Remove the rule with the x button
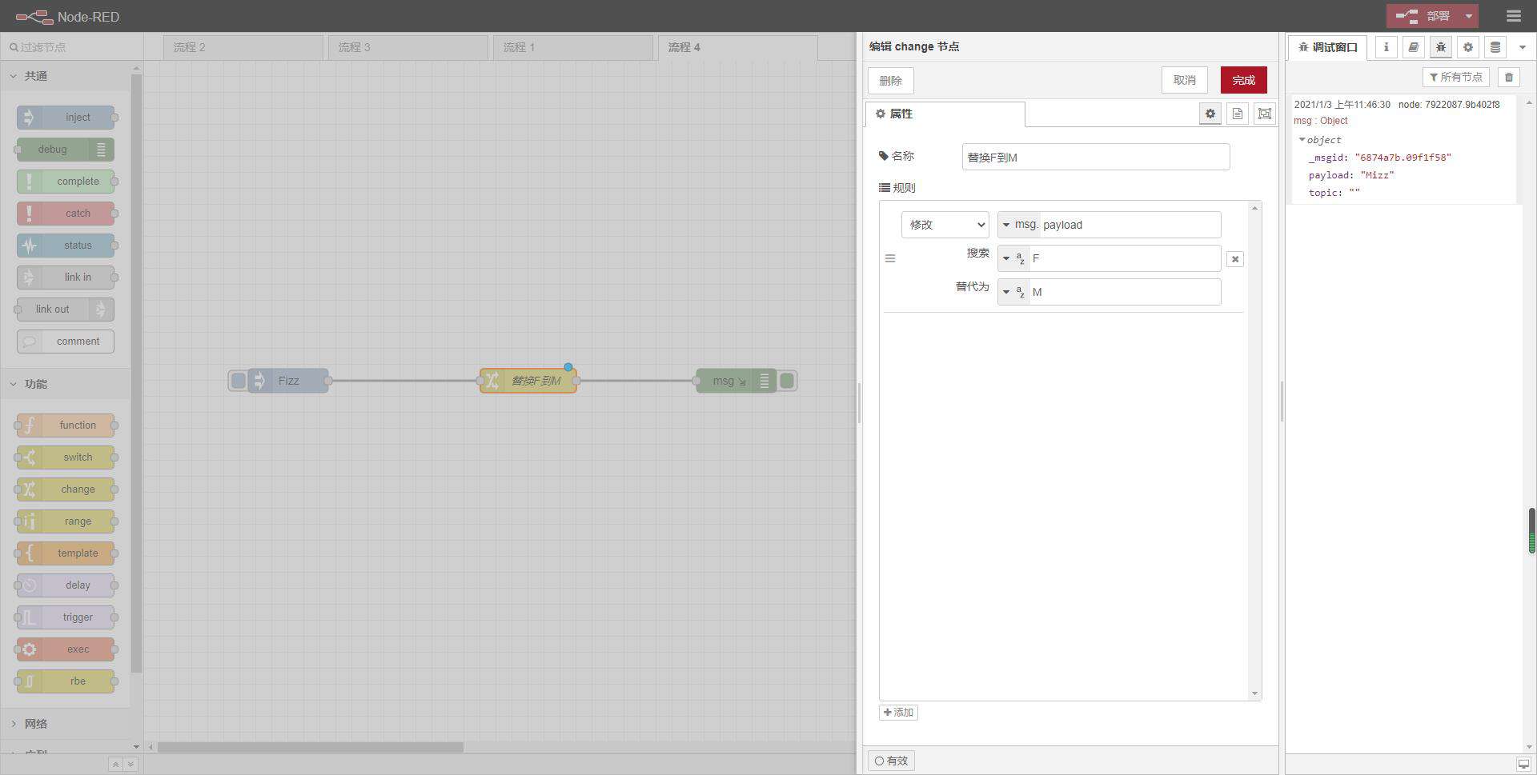The height and width of the screenshot is (775, 1537). point(1234,259)
